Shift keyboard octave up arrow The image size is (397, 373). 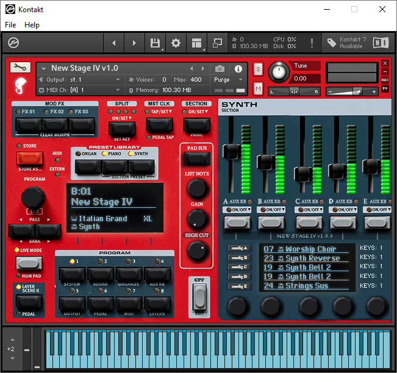pos(12,339)
